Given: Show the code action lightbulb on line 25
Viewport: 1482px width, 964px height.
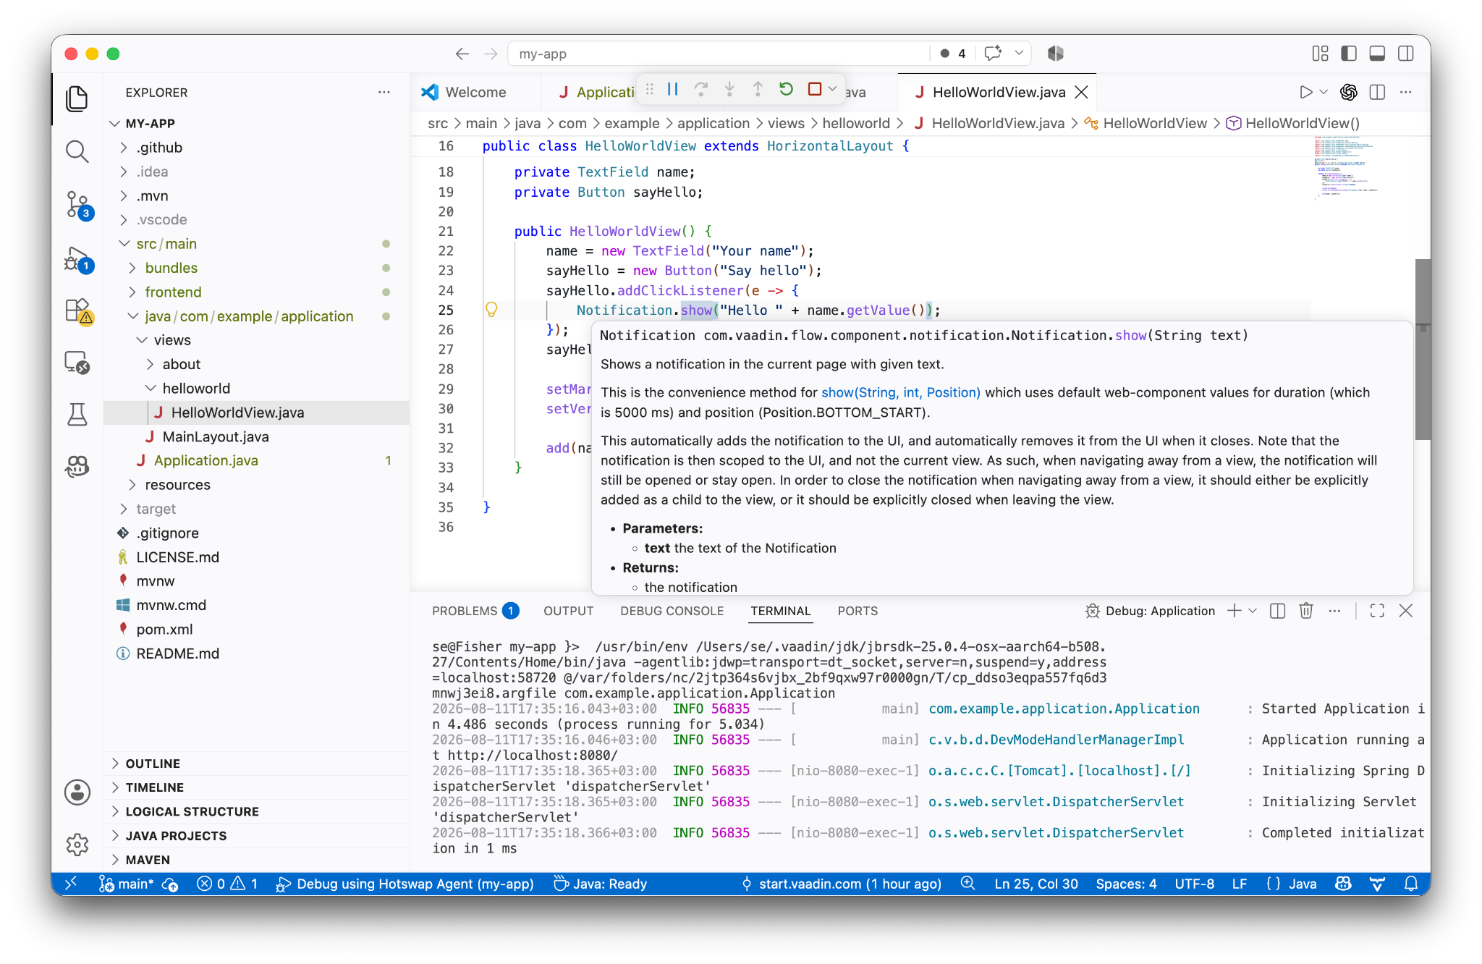Looking at the screenshot, I should click(491, 310).
